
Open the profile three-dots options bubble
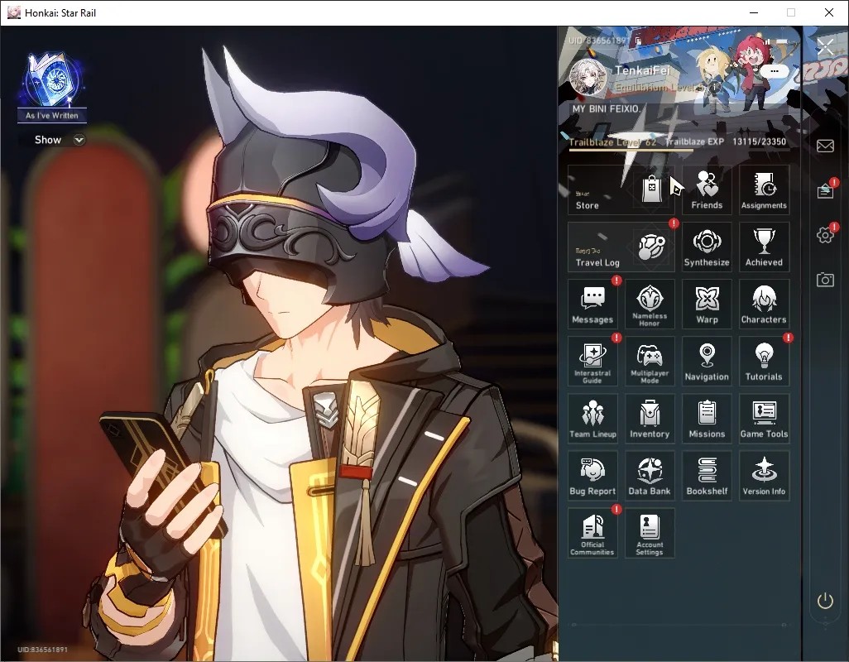[x=775, y=71]
